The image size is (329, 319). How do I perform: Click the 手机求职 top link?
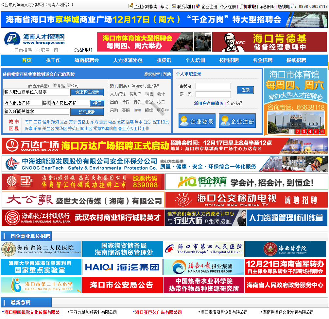coord(247,7)
